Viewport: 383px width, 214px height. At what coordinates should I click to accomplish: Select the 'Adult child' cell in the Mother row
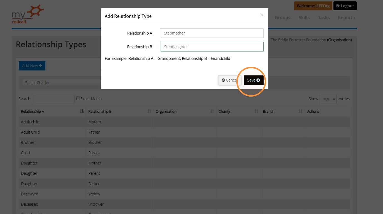(x=52, y=122)
